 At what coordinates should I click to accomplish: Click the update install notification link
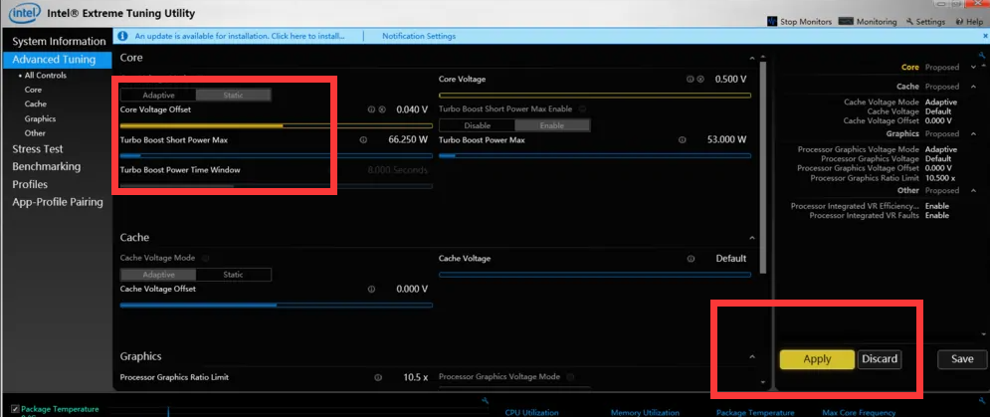tap(240, 36)
